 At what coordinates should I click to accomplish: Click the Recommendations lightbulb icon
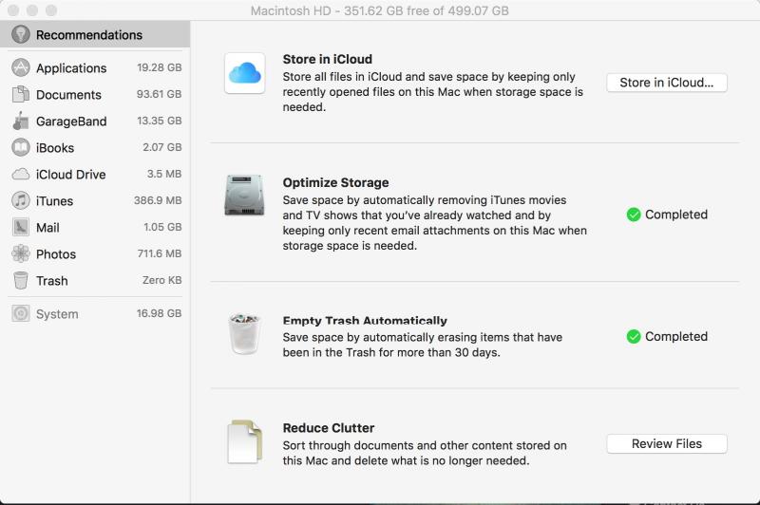point(20,34)
